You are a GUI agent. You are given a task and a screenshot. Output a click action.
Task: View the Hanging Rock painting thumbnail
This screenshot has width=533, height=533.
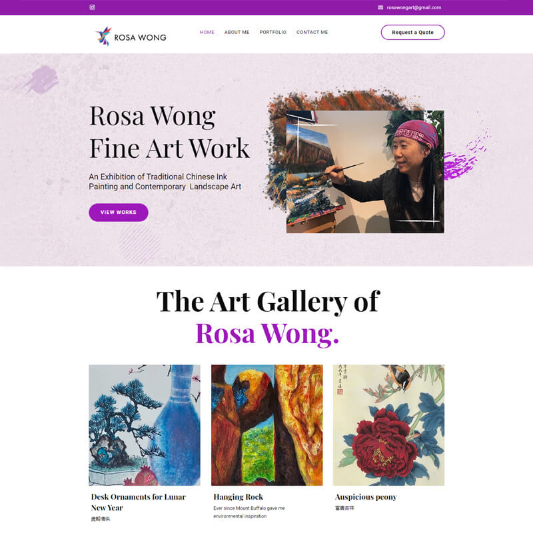(x=267, y=425)
